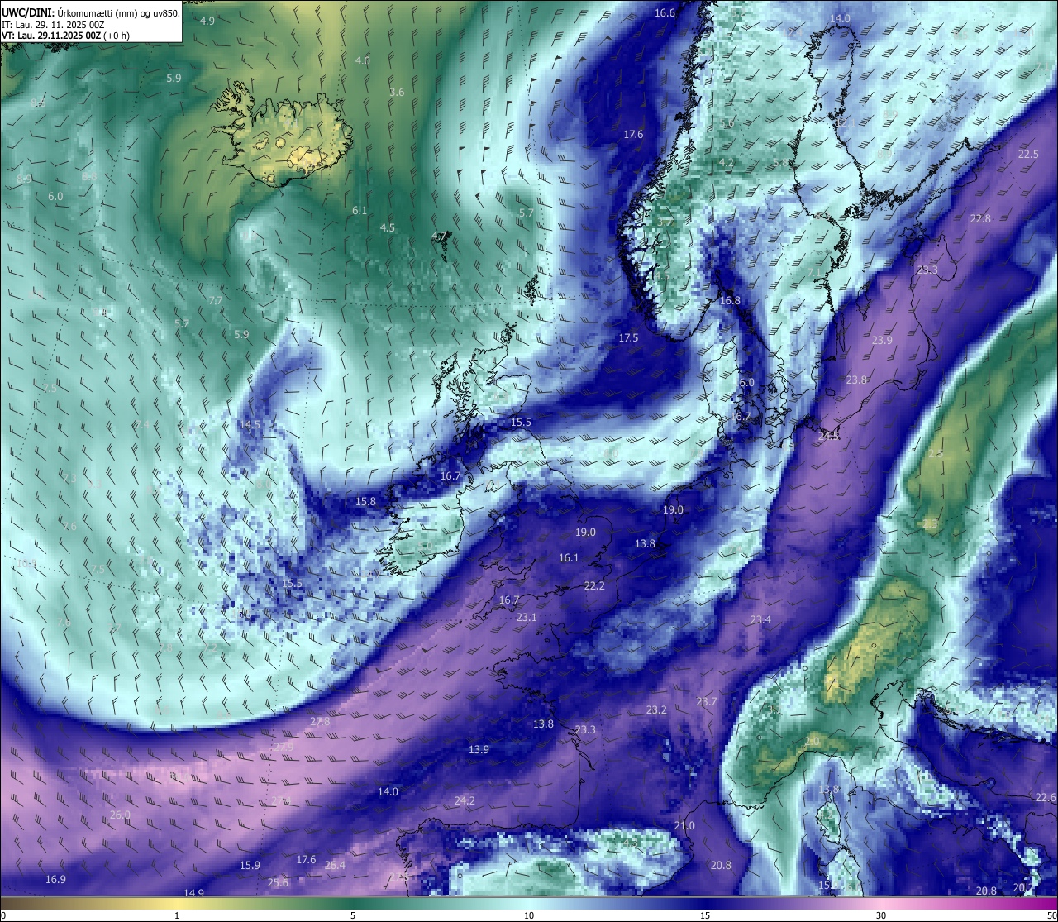Viewport: 1058px width, 922px height.
Task: Click the 14.9 value at bottom edge
Action: tap(193, 893)
